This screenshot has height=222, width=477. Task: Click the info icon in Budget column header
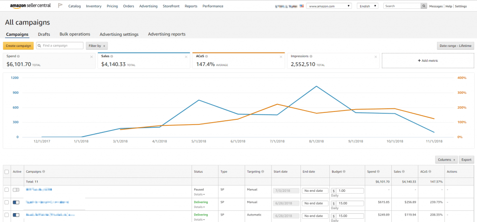[x=344, y=172]
